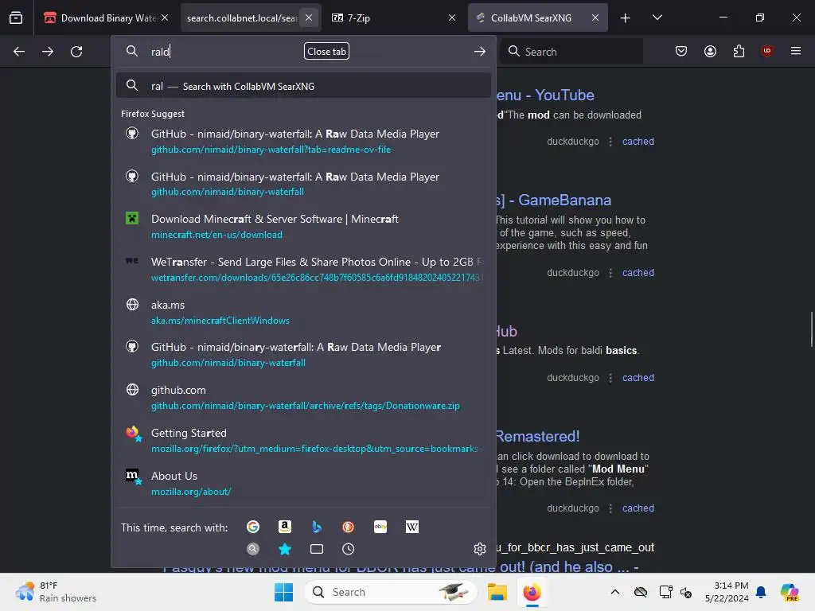815x611 pixels.
Task: Open aka.ms minecraftClientWindows suggestion
Action: coord(303,312)
